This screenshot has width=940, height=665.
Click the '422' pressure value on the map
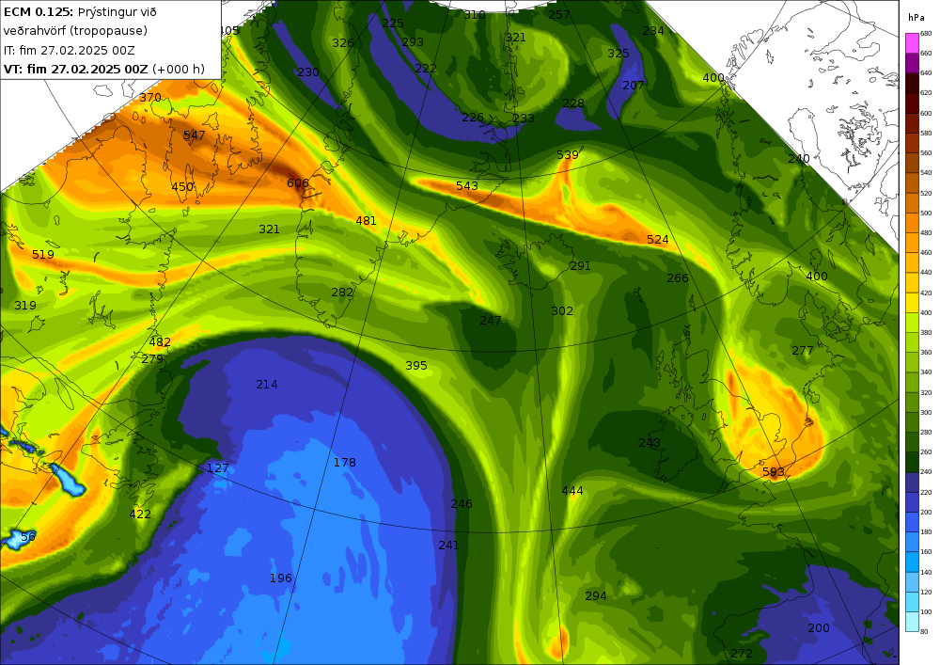point(140,515)
